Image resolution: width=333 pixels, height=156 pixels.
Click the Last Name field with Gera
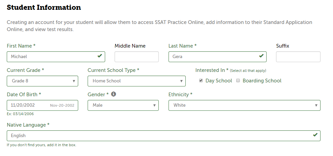point(217,57)
